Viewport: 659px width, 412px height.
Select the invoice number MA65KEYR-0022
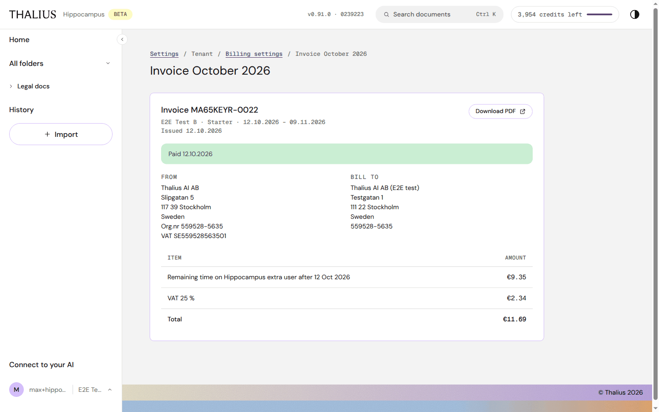pyautogui.click(x=224, y=110)
